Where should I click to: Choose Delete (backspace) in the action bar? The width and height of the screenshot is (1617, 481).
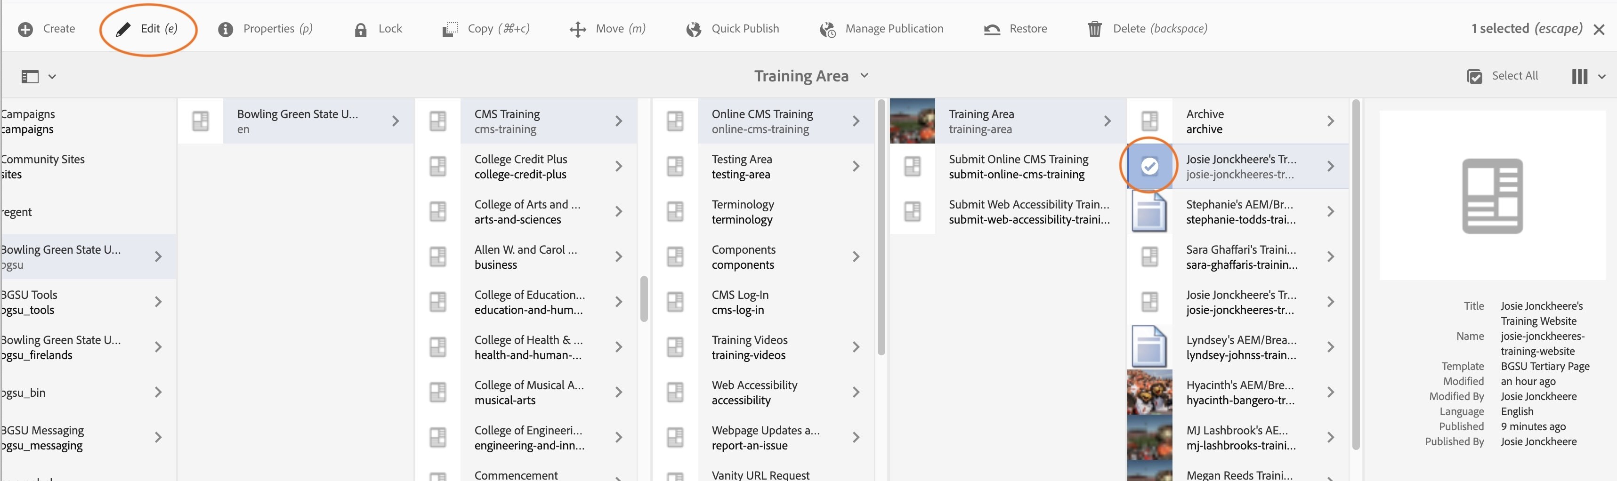(1148, 29)
